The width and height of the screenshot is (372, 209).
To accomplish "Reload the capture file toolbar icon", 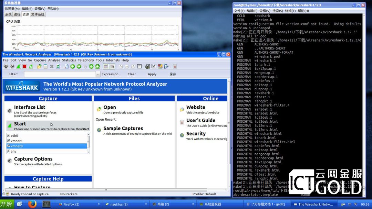I will [x=58, y=66].
